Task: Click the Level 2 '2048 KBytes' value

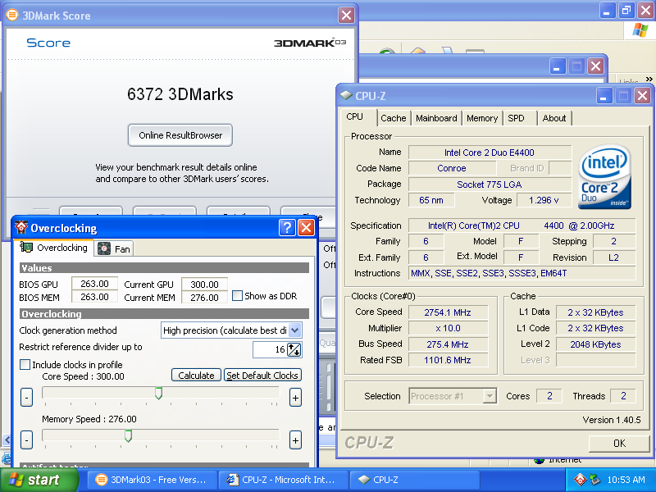Action: [x=595, y=344]
